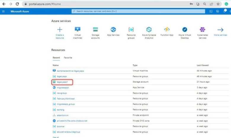The image size is (231, 138).
Task: Click the 'Virtual machine' type cell
Action: (140, 71)
